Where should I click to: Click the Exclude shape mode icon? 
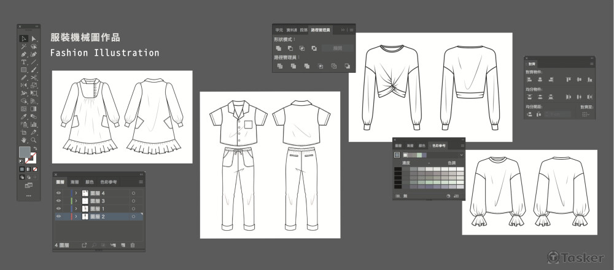pyautogui.click(x=314, y=48)
